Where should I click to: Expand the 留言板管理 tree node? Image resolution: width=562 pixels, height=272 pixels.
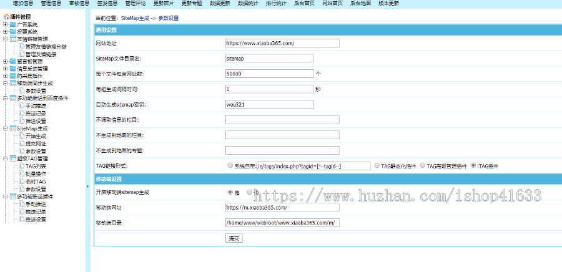pos(6,62)
